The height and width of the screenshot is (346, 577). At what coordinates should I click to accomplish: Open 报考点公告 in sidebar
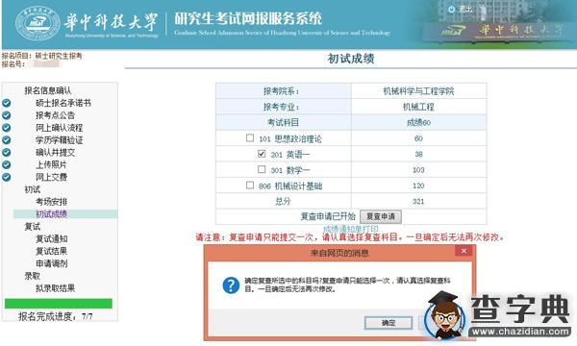pyautogui.click(x=55, y=115)
